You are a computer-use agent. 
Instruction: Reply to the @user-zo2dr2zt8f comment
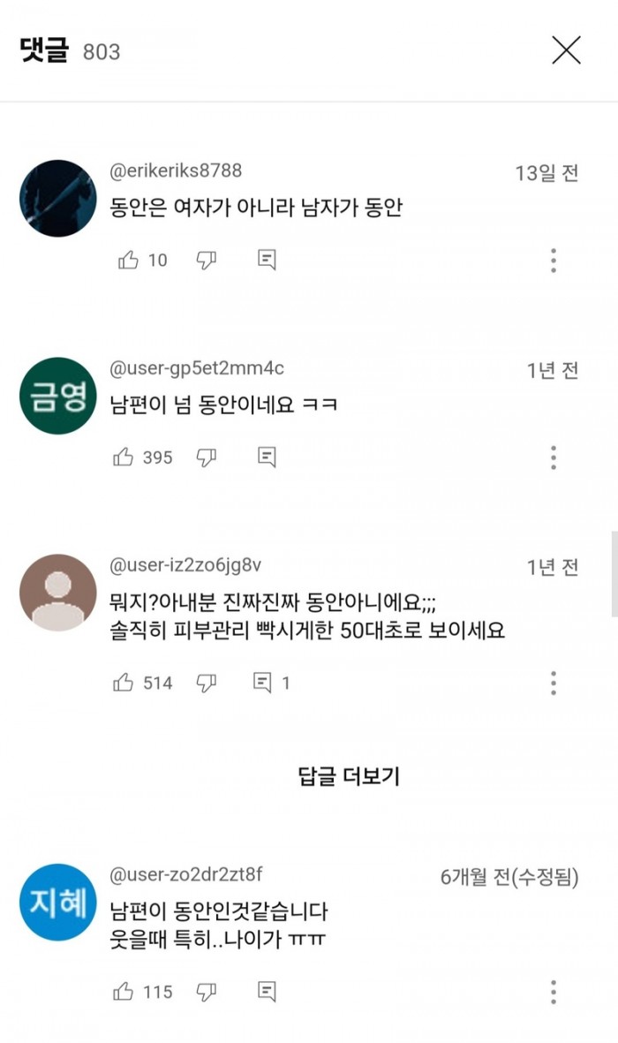267,992
